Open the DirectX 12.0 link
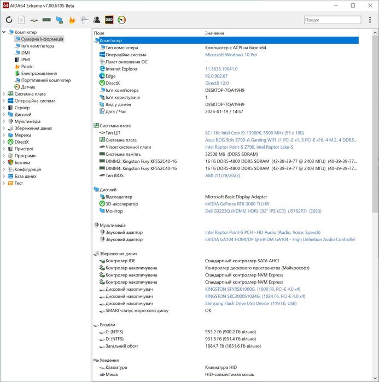 point(217,83)
